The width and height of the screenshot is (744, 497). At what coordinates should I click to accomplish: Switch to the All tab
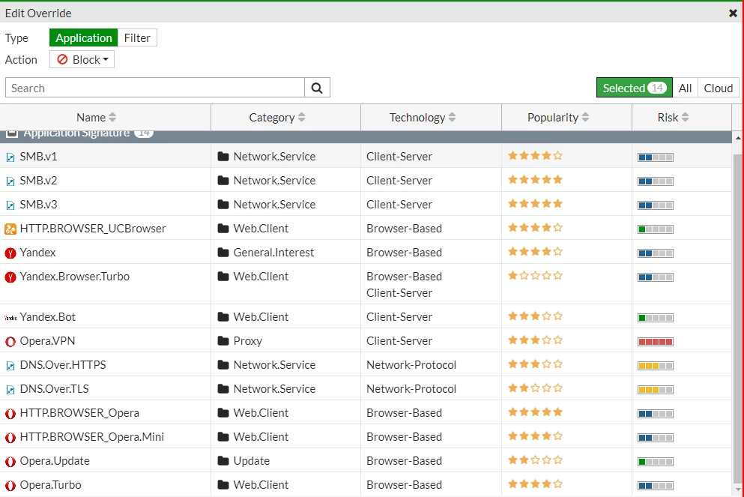coord(685,88)
